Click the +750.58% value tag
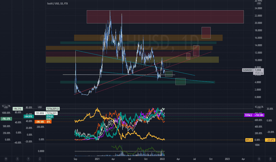Viewport: 276px width, 162px height. click(259, 115)
